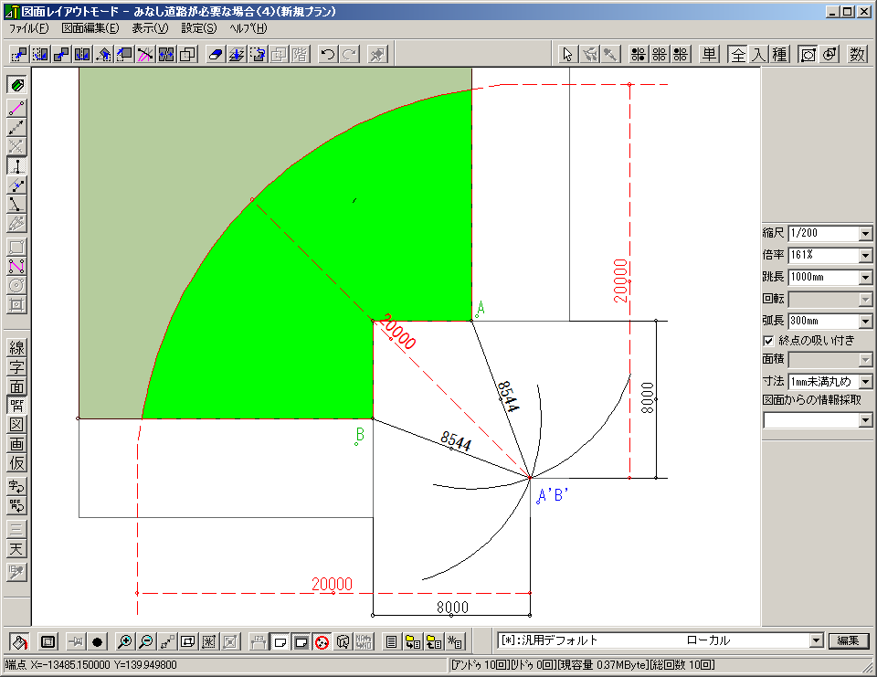
Task: Select the rectangle drawing tool in left toolbar
Action: [x=16, y=247]
